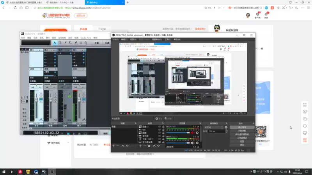The height and width of the screenshot is (175, 312).
Task: Select the Arrow tool in Studio One
Action: point(55,43)
